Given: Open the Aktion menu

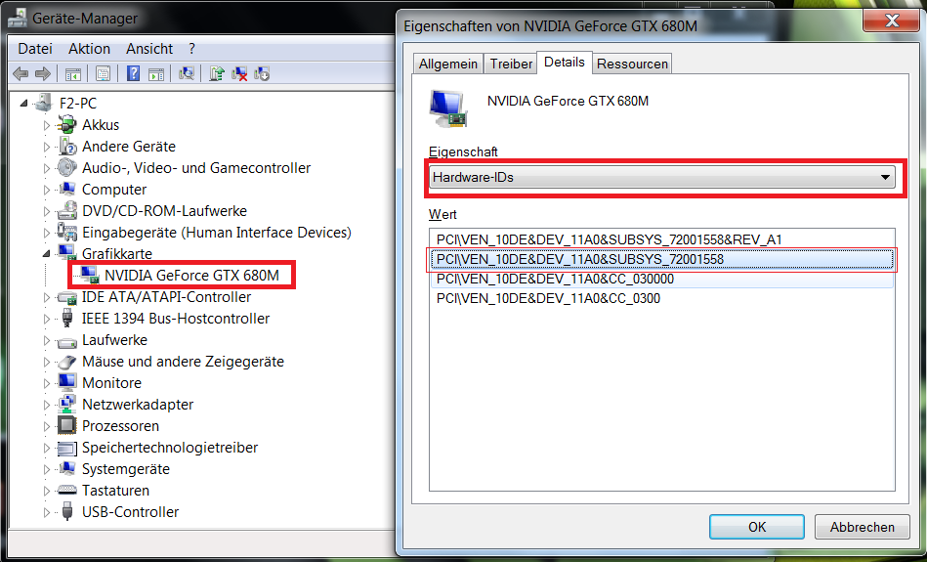Looking at the screenshot, I should (x=89, y=49).
